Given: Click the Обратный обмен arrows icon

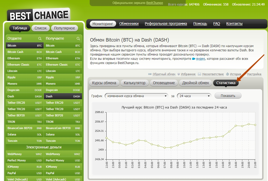Looking at the screenshot, I should coord(150,74).
